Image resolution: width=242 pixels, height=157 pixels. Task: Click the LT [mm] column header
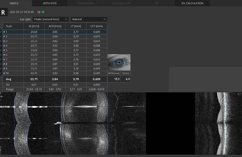[x=76, y=26]
